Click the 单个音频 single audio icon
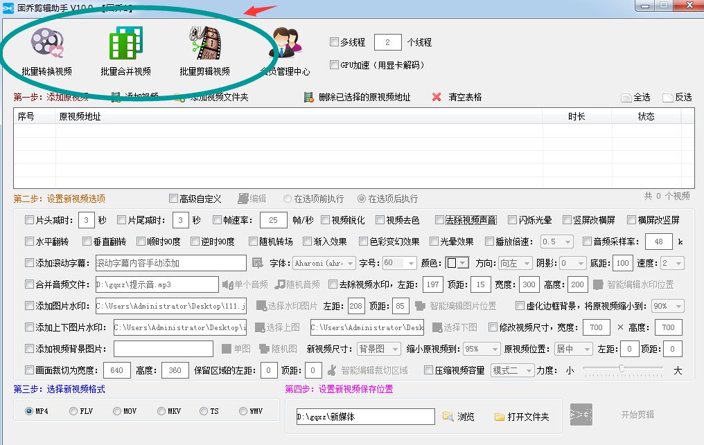 click(x=228, y=284)
